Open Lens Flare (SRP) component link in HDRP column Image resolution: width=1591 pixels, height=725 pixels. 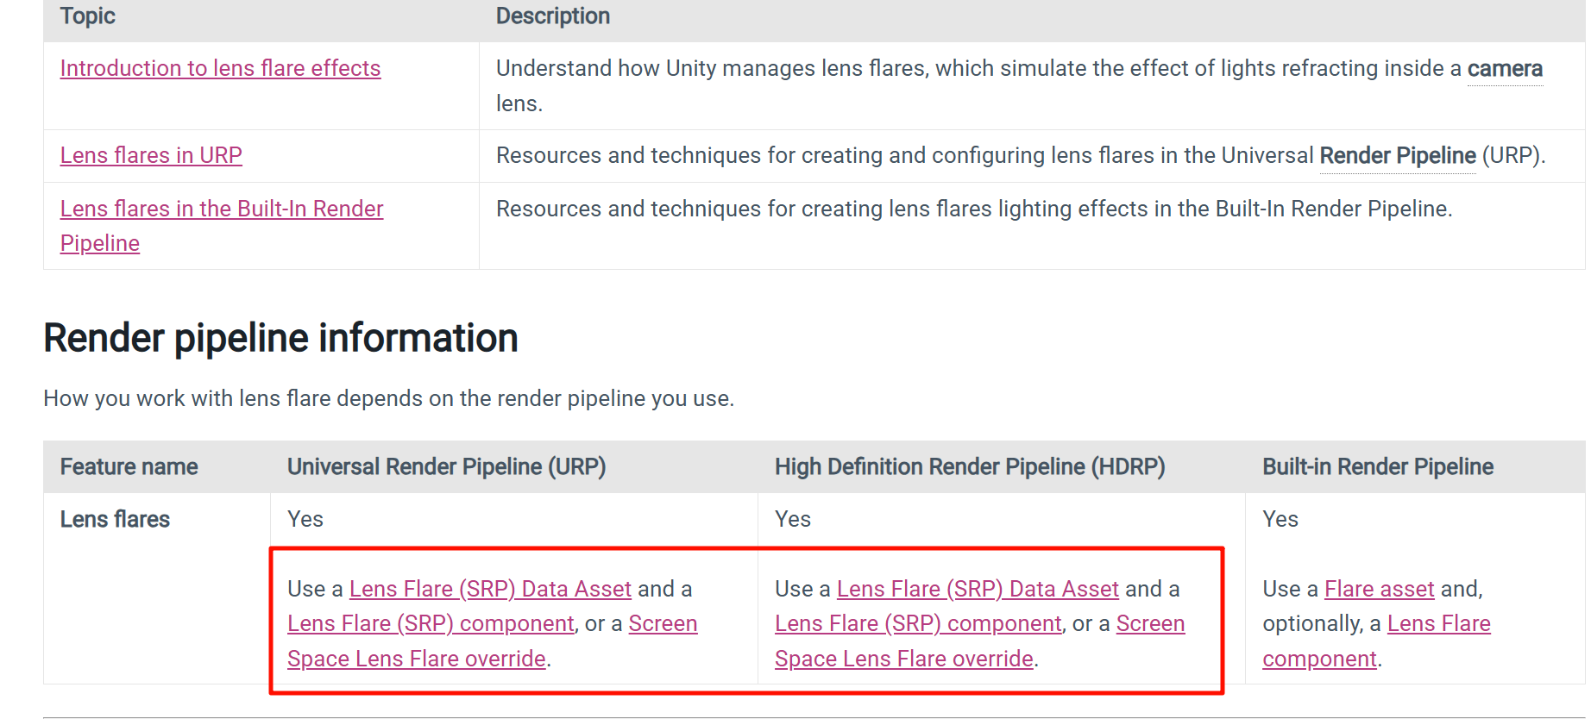click(x=918, y=623)
